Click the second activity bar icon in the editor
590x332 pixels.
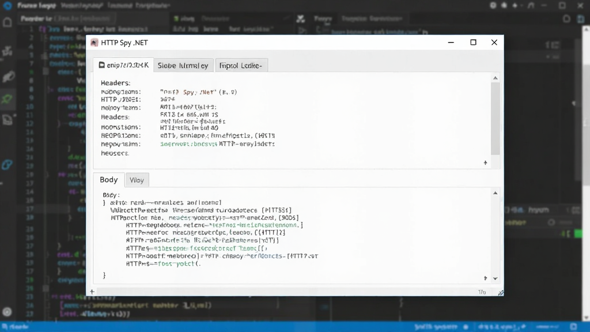click(x=7, y=51)
